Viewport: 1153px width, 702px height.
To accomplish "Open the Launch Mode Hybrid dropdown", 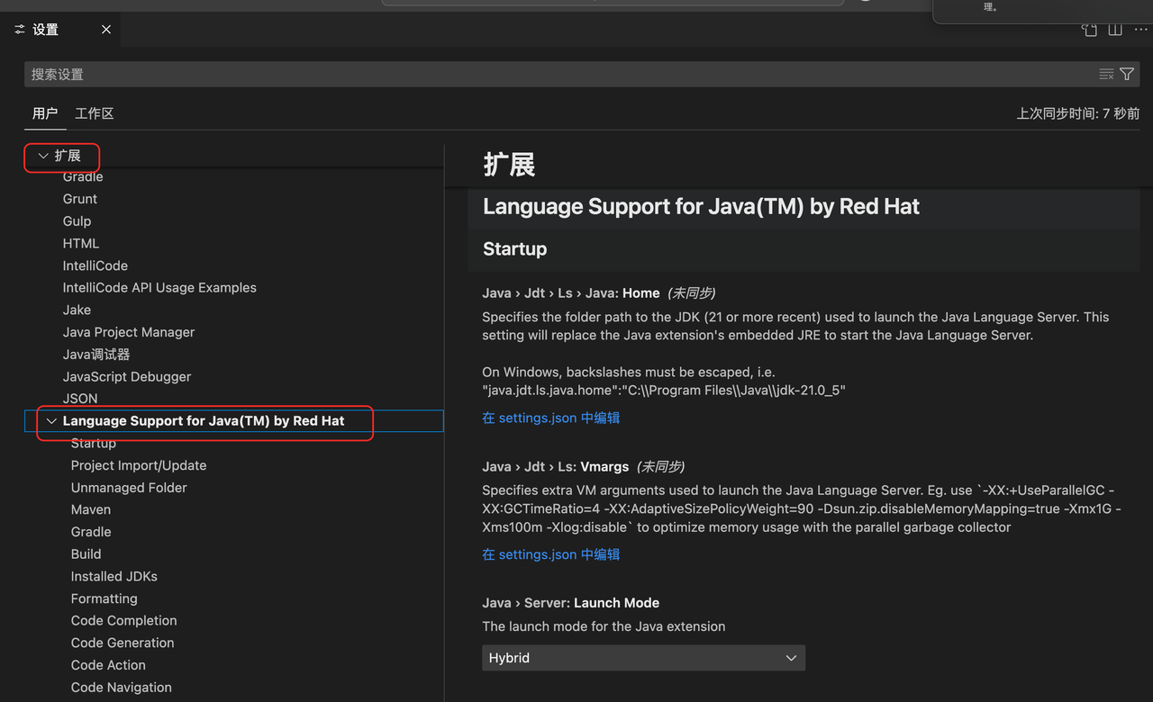I will (643, 658).
